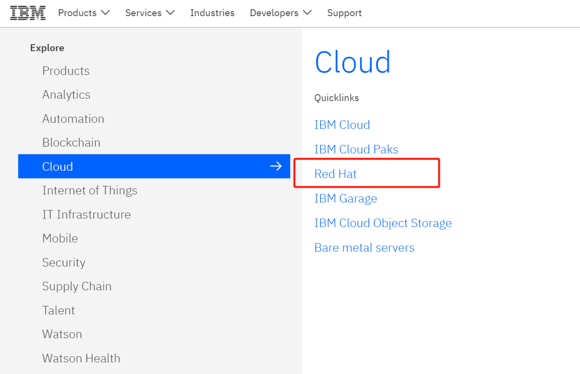Image resolution: width=580 pixels, height=374 pixels.
Task: Open Watson Health in the sidebar
Action: tap(81, 358)
